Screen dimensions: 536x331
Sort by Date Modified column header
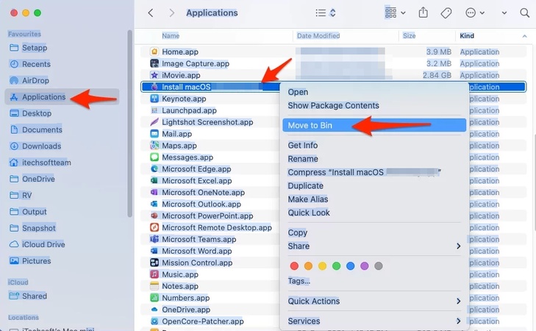click(x=318, y=35)
